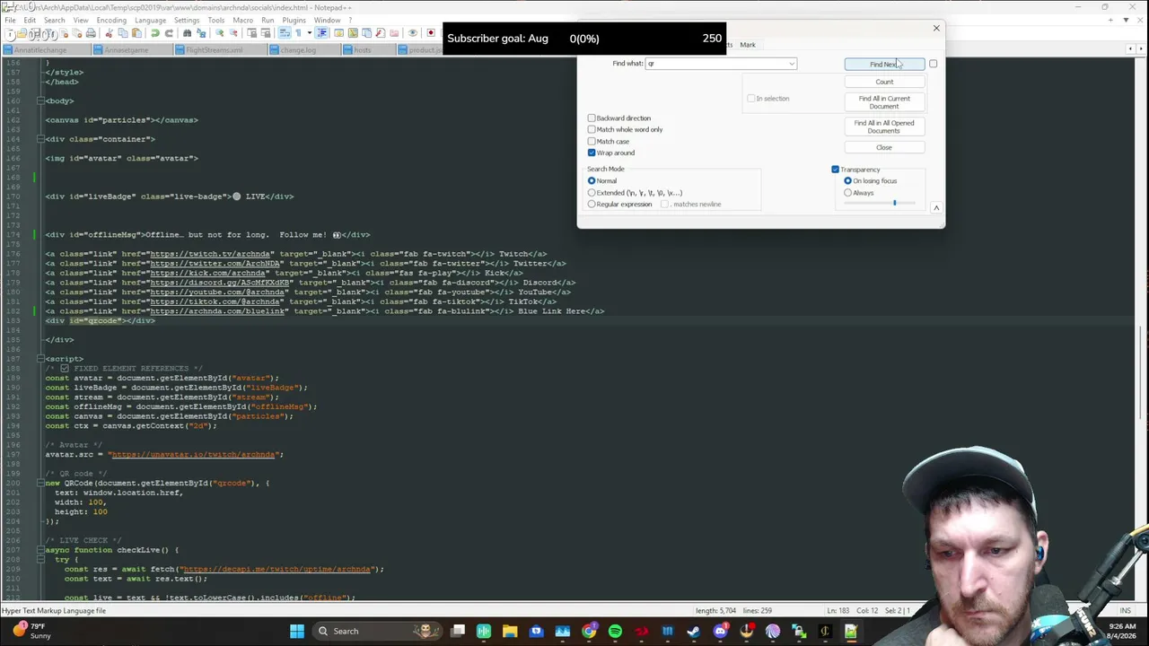The image size is (1149, 646).
Task: Click the Zoom In toolbar icon
Action: (x=219, y=33)
